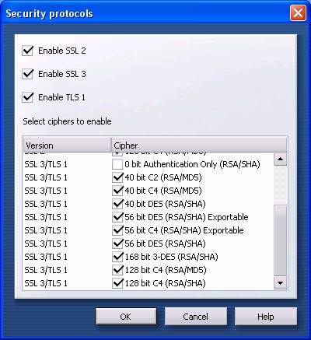Toggle 56 bit C4 Exportable cipher
311x340 pixels.
117,230
